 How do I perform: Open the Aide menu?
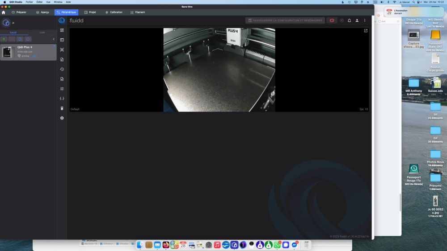coord(68,2)
